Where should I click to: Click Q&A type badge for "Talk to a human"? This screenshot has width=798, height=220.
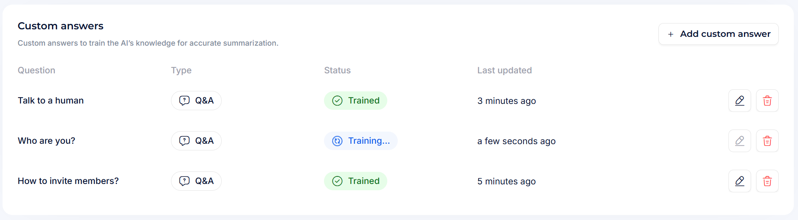[x=196, y=101]
